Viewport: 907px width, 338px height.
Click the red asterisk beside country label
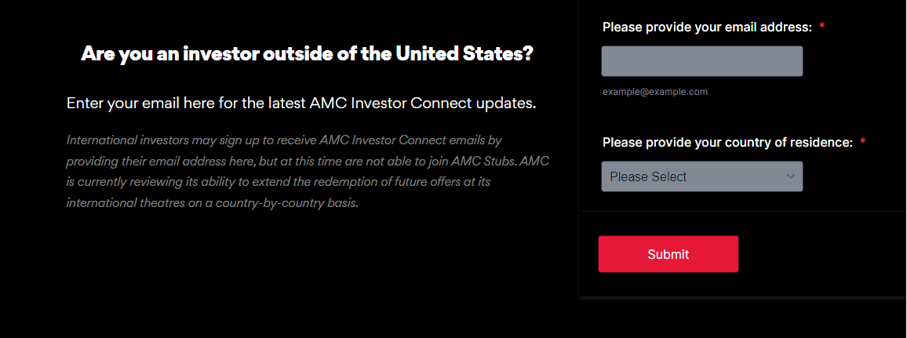[x=863, y=143]
